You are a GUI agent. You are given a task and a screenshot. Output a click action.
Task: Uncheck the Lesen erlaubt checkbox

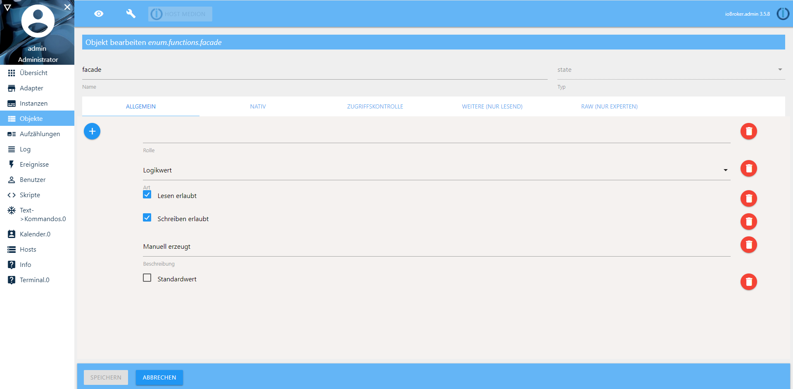pos(147,195)
